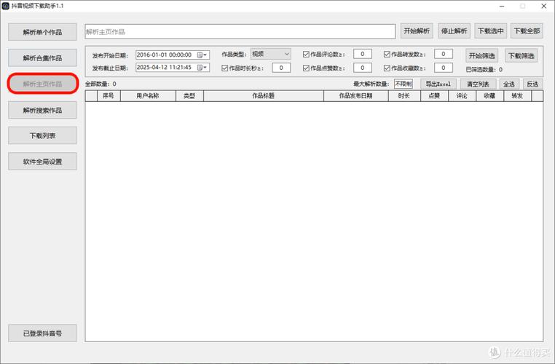The width and height of the screenshot is (555, 364).
Task: Click 全选 button
Action: pyautogui.click(x=509, y=84)
